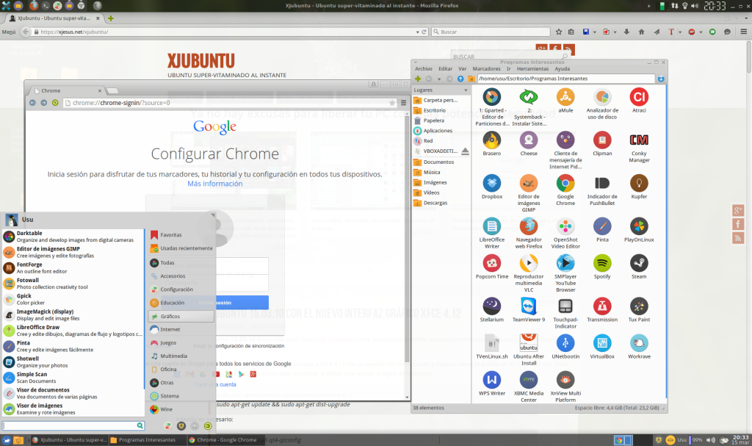The image size is (752, 446).
Task: Open Spotify icon in folder
Action: (x=602, y=263)
